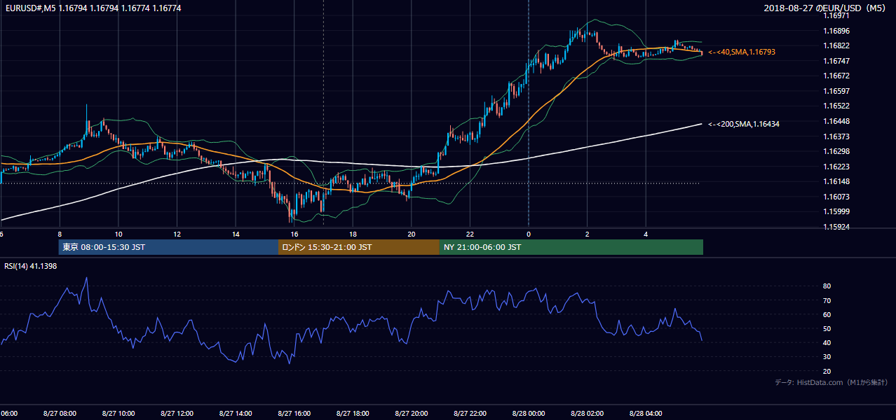This screenshot has width=896, height=420.
Task: Click RSI scale value 80
Action: tap(827, 286)
